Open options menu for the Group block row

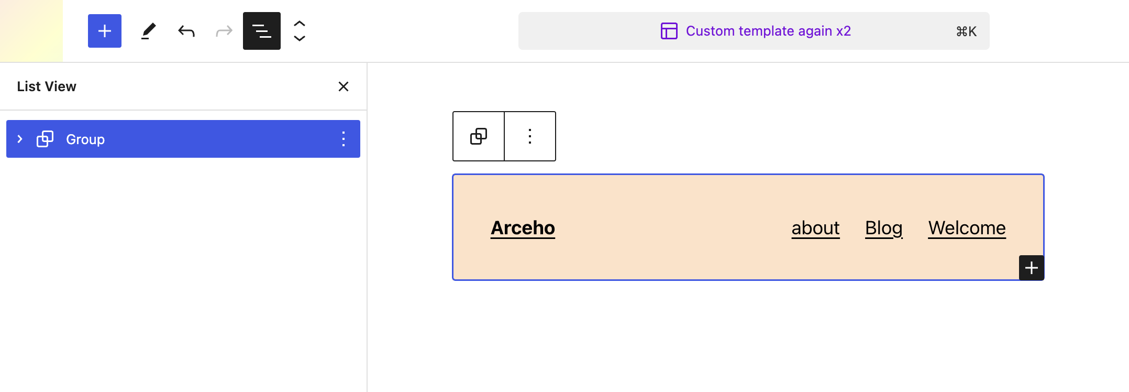point(344,139)
